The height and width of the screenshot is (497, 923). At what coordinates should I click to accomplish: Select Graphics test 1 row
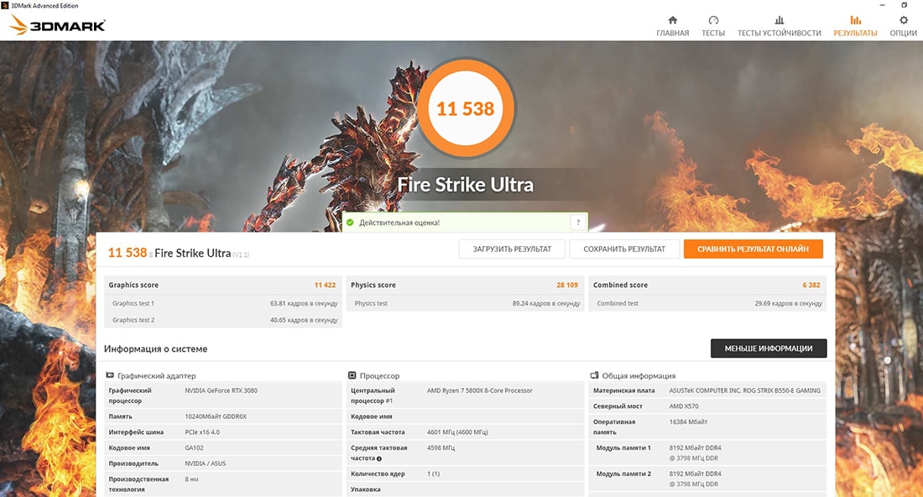223,303
